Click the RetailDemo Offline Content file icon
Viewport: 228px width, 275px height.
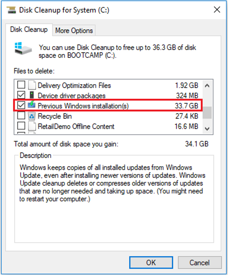coord(32,126)
